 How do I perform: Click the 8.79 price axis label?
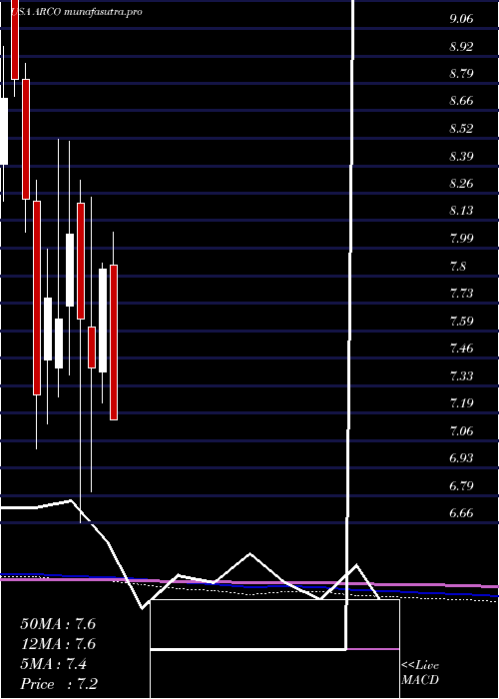pos(461,74)
